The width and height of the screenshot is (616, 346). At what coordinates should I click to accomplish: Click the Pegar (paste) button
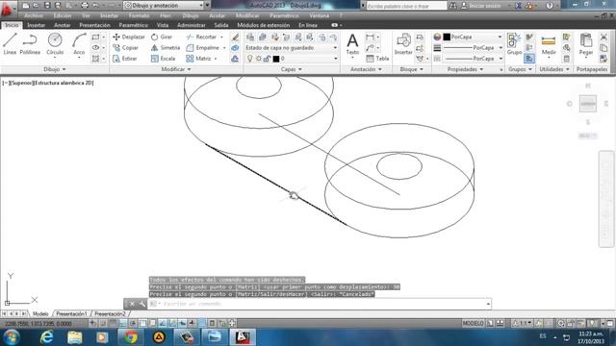pyautogui.click(x=586, y=44)
